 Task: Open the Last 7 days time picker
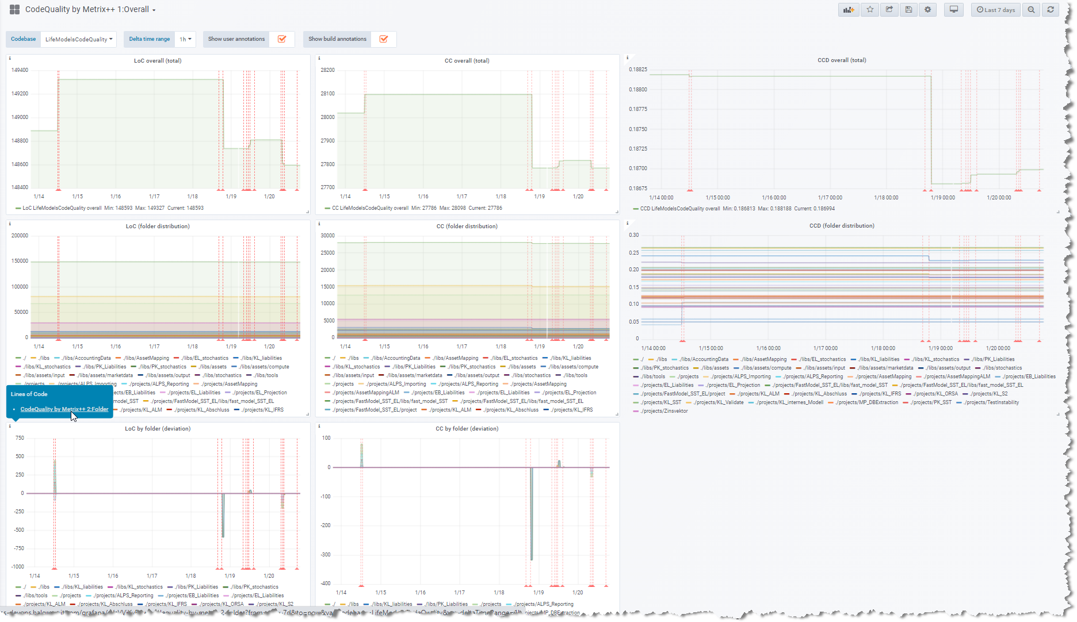996,10
